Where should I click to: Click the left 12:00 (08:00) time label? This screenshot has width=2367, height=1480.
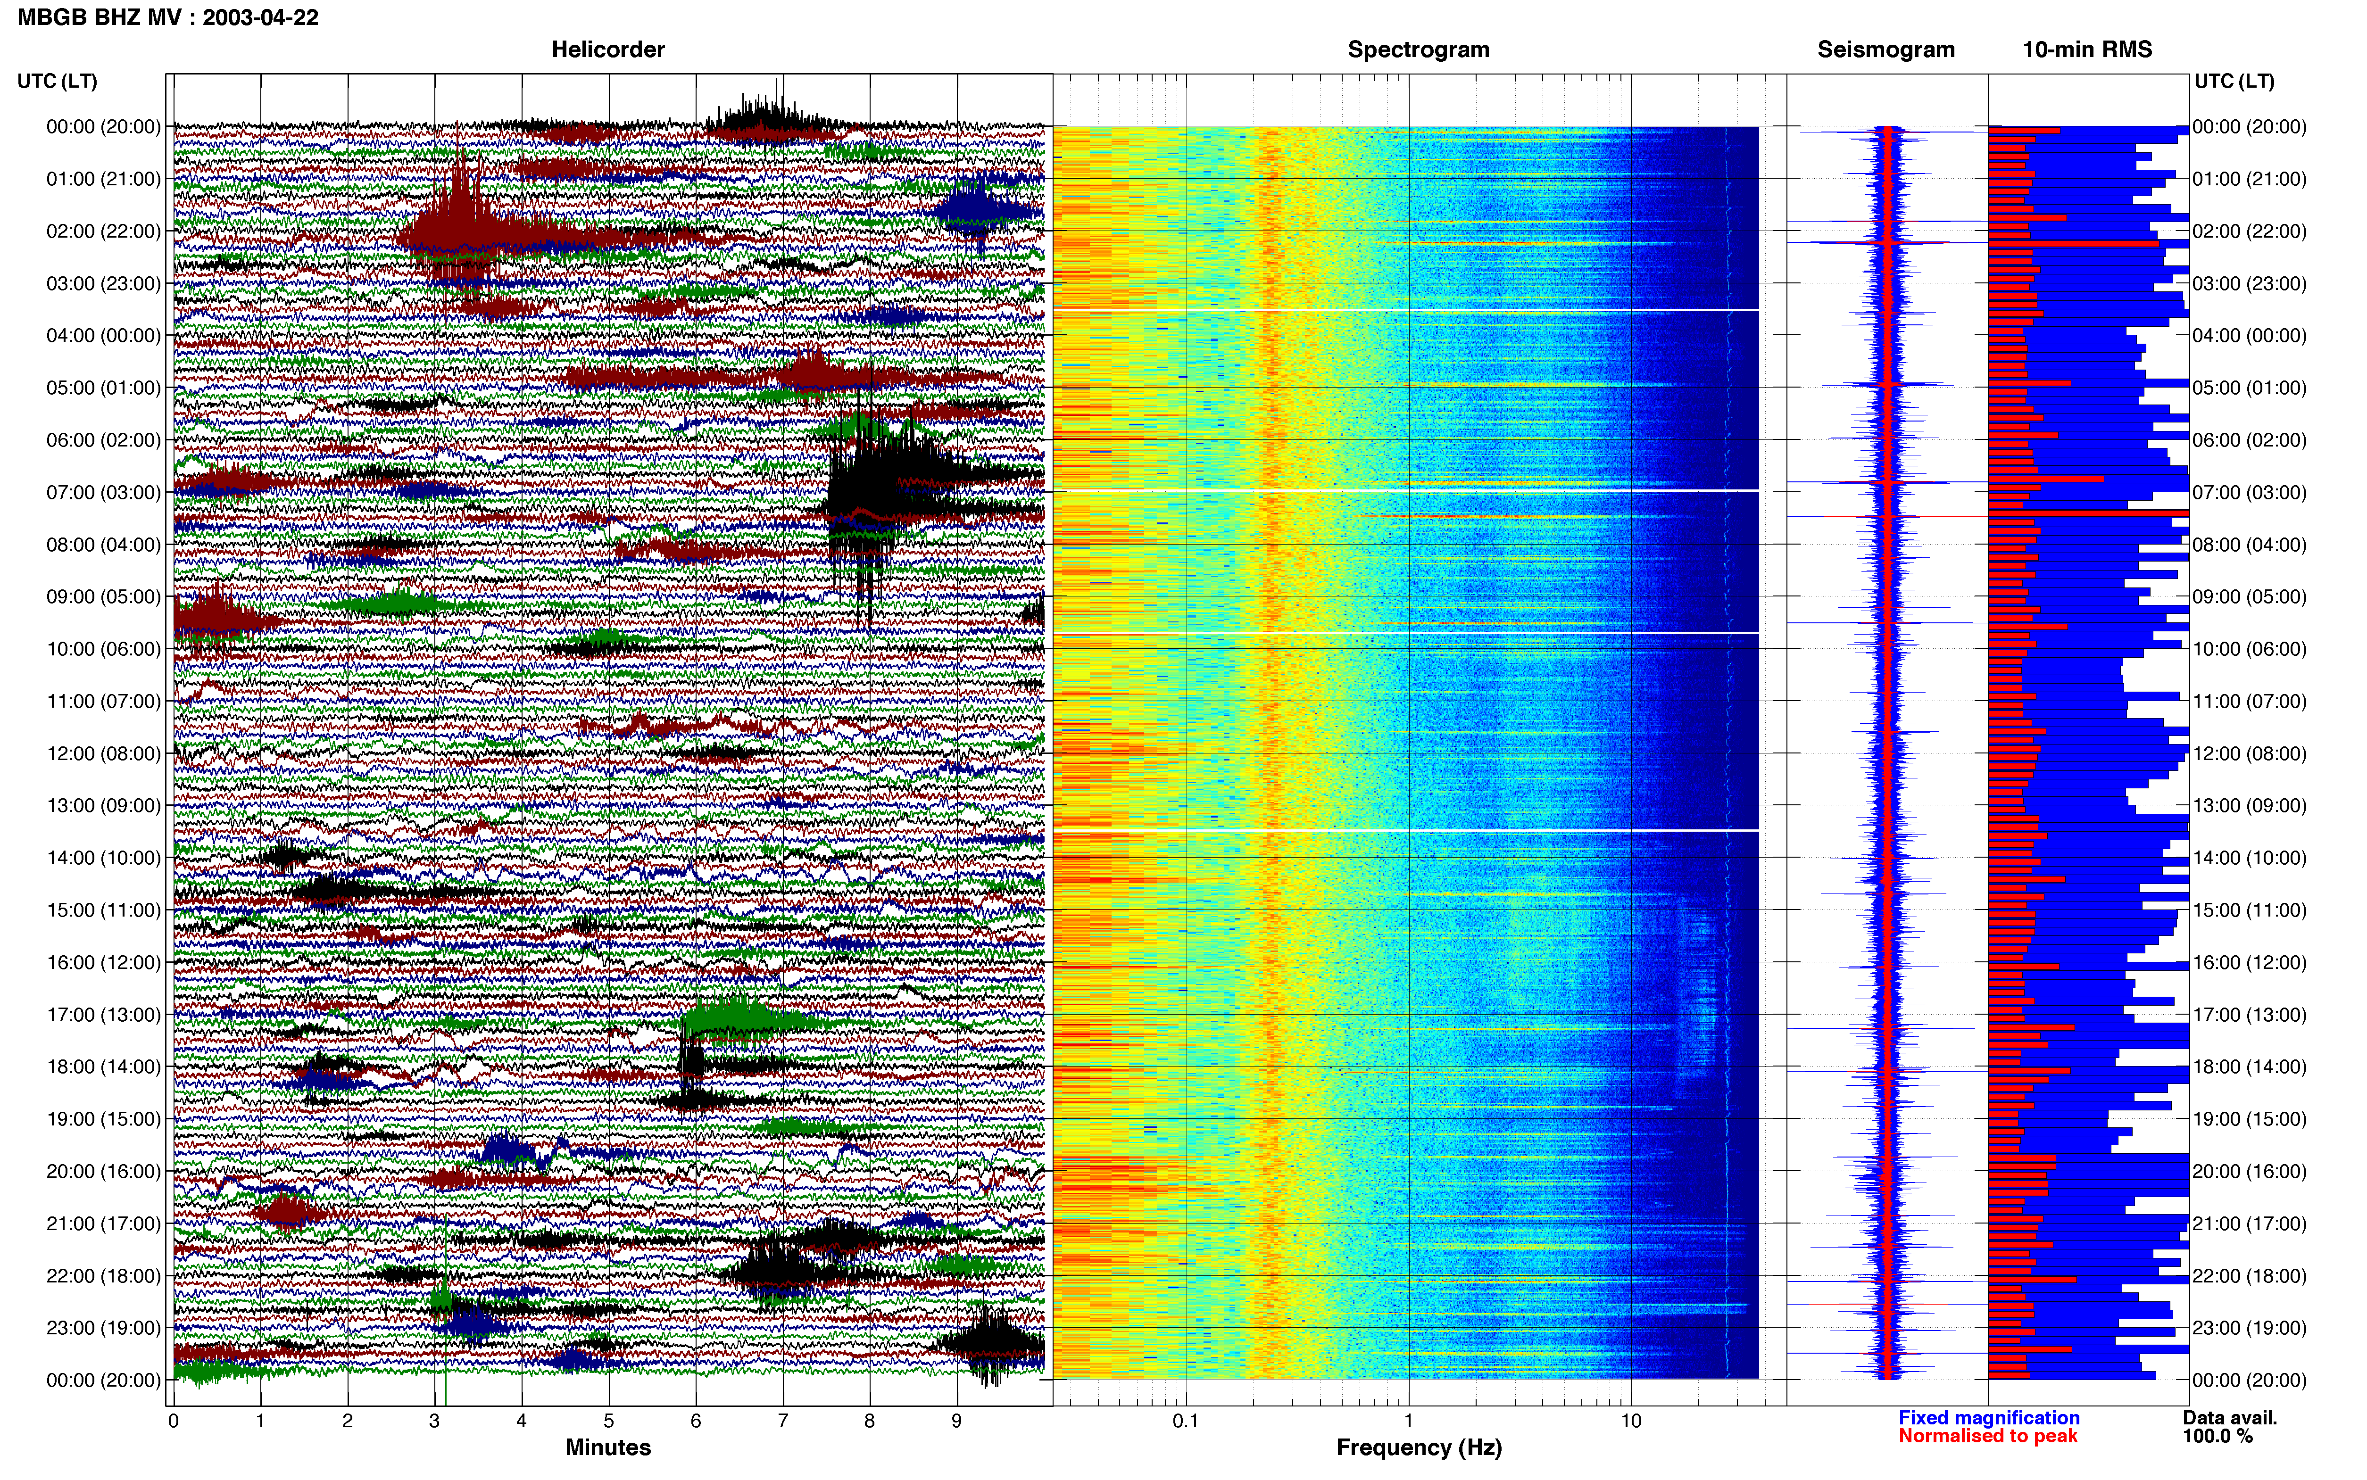point(104,754)
